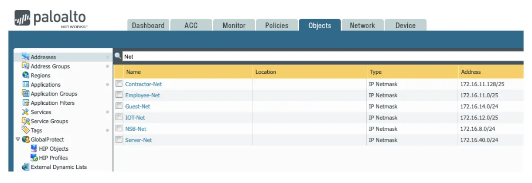Click the Address Groups icon

25,66
